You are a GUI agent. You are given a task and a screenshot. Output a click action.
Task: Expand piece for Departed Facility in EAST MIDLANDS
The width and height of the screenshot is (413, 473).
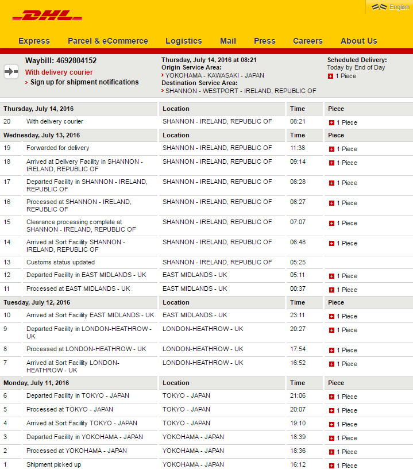coord(331,276)
